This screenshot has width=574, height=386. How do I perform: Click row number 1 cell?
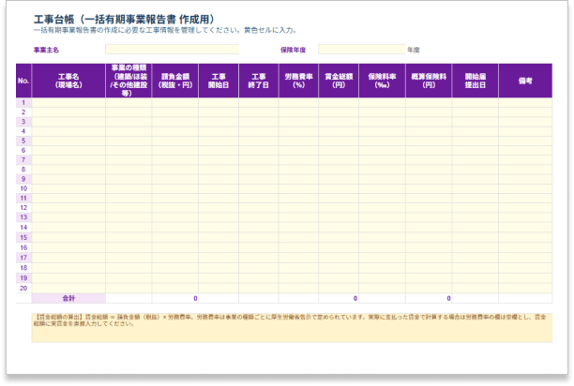[x=23, y=103]
